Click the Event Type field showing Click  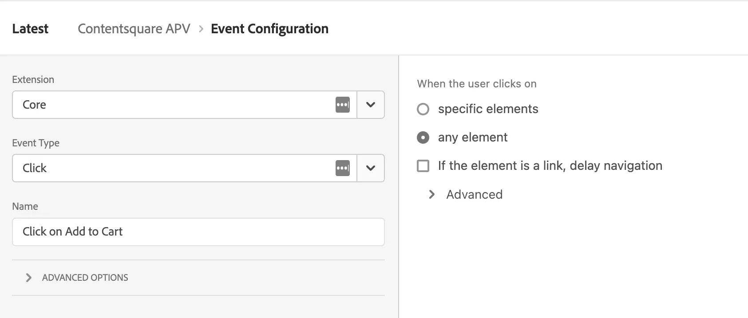[x=173, y=168]
